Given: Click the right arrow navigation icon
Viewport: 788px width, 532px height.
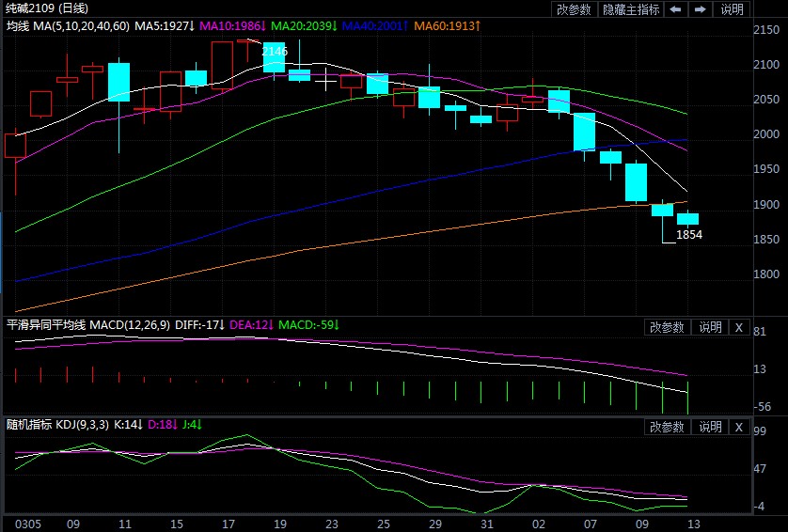Looking at the screenshot, I should click(700, 9).
